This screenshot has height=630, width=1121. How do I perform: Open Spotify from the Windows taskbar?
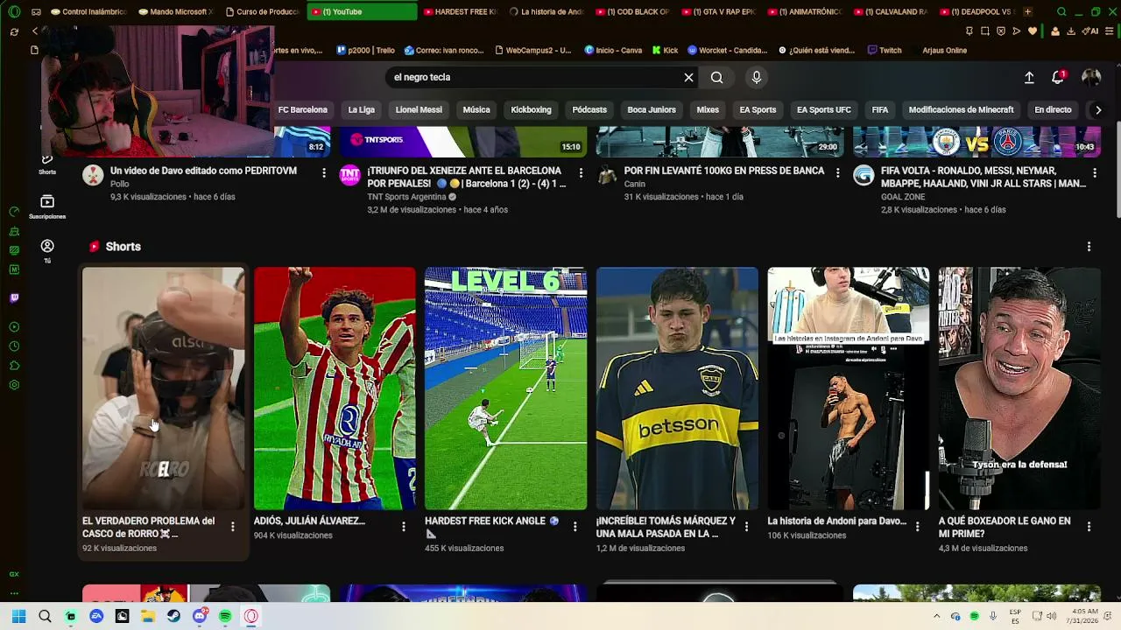225,616
